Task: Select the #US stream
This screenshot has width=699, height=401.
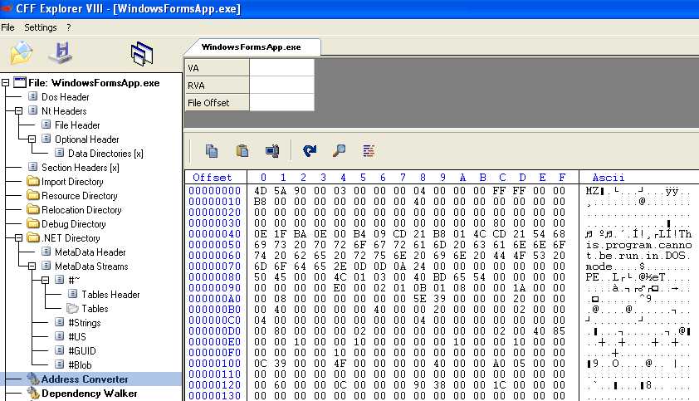Action: coord(76,337)
